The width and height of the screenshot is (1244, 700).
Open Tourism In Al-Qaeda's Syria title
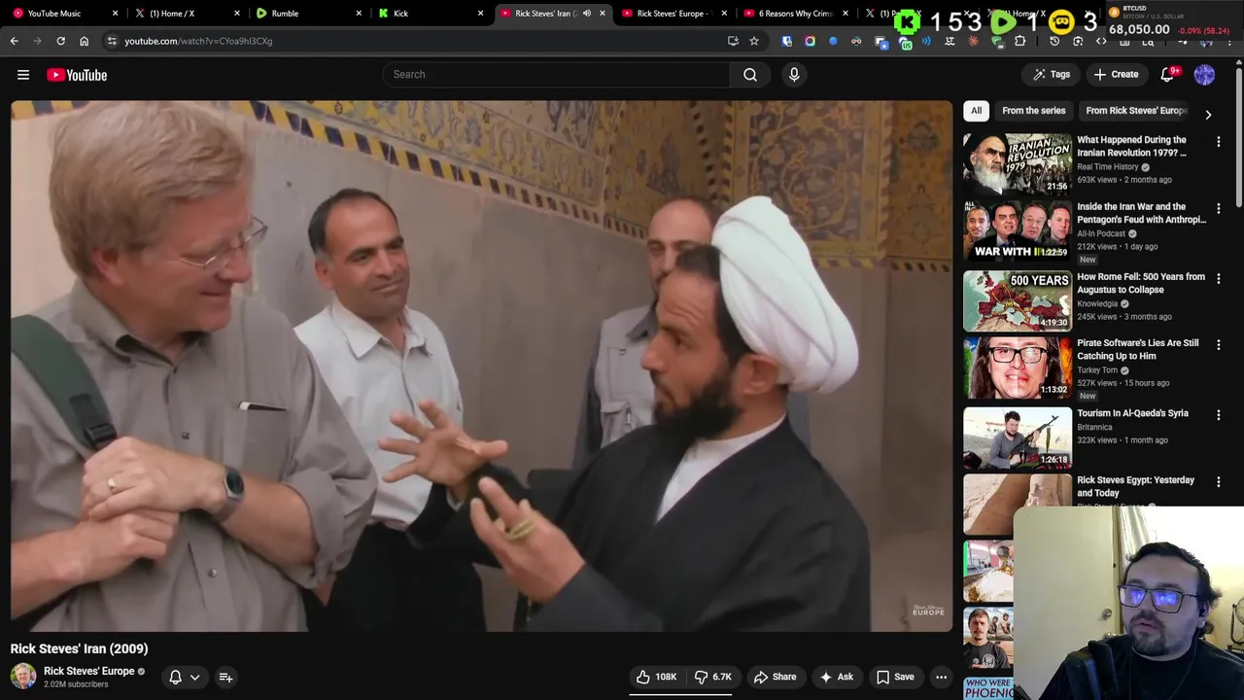(x=1132, y=413)
